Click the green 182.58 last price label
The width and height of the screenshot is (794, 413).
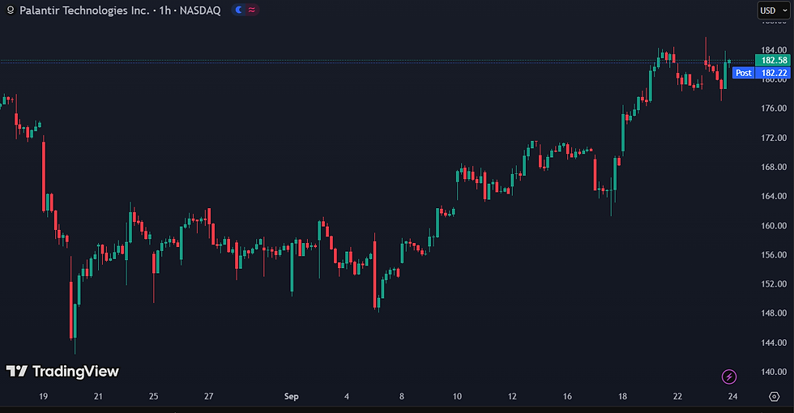pyautogui.click(x=773, y=60)
